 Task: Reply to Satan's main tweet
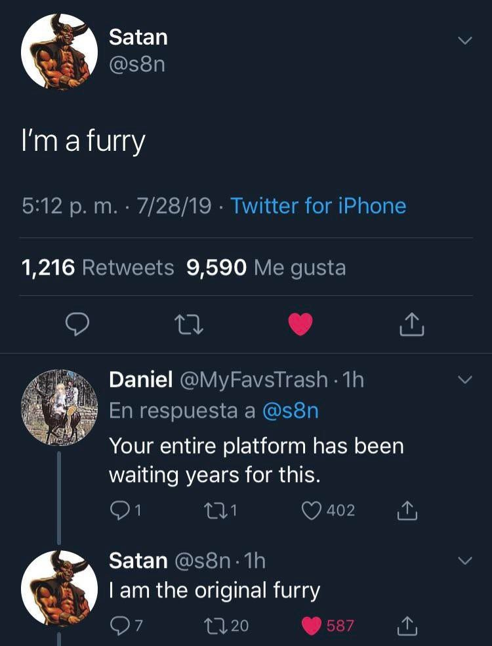tap(79, 324)
